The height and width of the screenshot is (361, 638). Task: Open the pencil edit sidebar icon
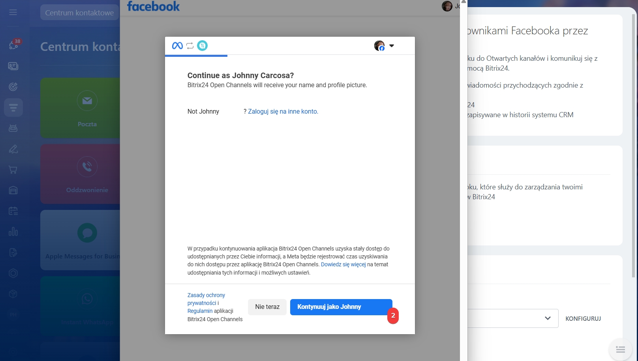point(13,149)
